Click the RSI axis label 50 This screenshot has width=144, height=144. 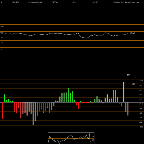2,38
